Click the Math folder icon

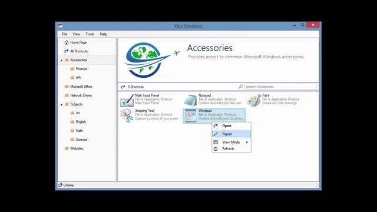click(72, 131)
